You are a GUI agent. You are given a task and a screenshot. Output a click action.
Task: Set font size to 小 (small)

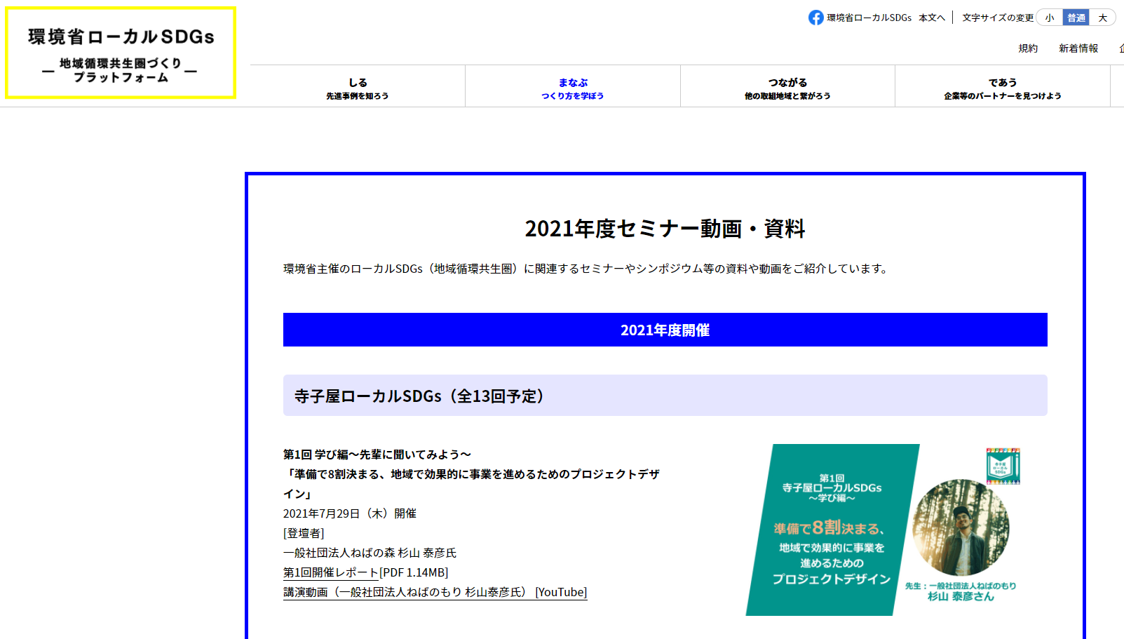click(x=1049, y=18)
